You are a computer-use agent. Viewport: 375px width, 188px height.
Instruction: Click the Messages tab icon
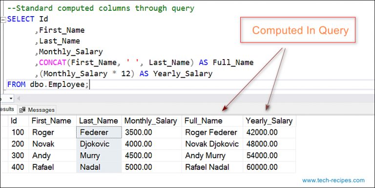[x=22, y=110]
